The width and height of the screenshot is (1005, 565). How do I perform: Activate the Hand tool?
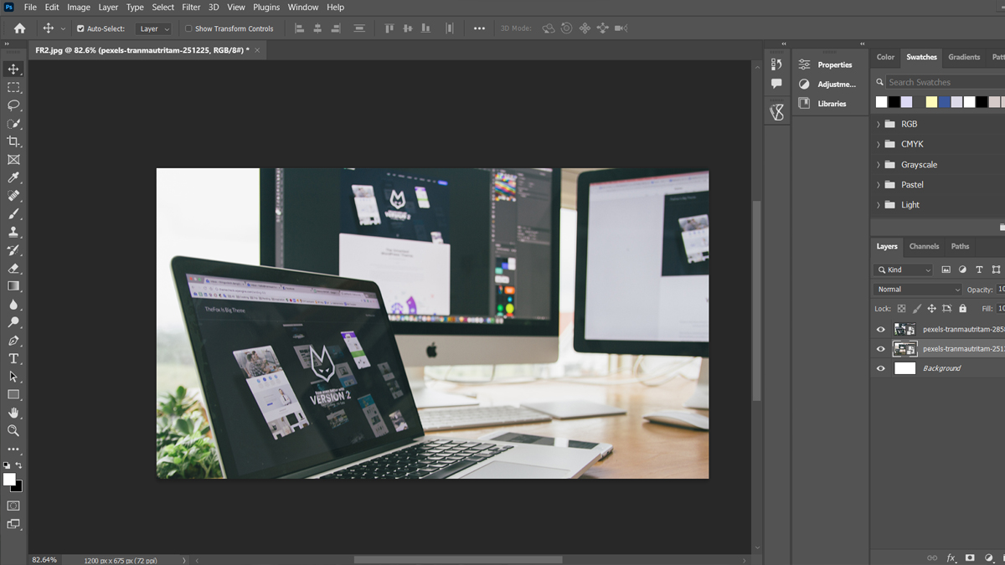coord(13,413)
